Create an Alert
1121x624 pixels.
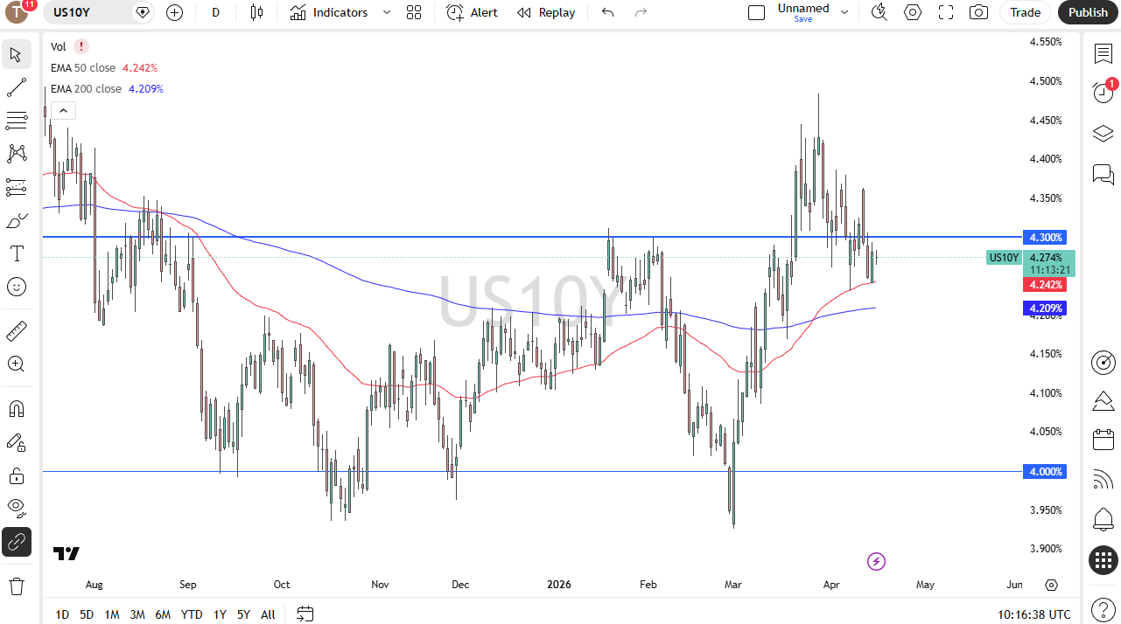pyautogui.click(x=472, y=12)
